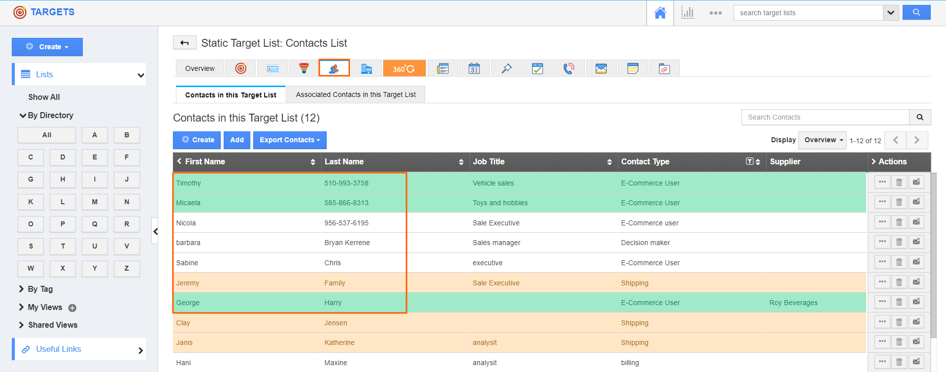The image size is (946, 372).
Task: Open the email envelope icon tab
Action: (601, 68)
